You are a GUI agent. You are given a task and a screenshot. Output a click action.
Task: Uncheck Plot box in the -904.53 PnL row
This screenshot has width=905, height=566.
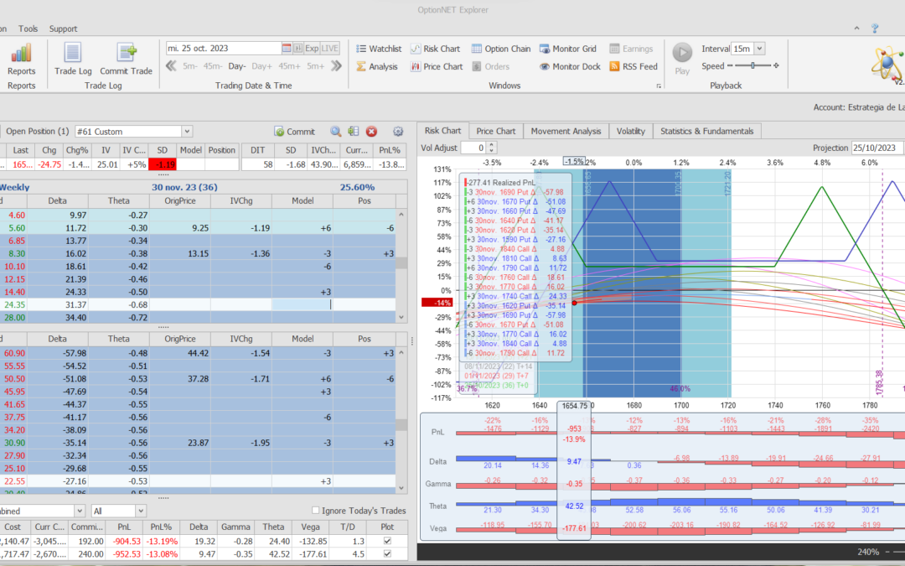click(x=386, y=541)
